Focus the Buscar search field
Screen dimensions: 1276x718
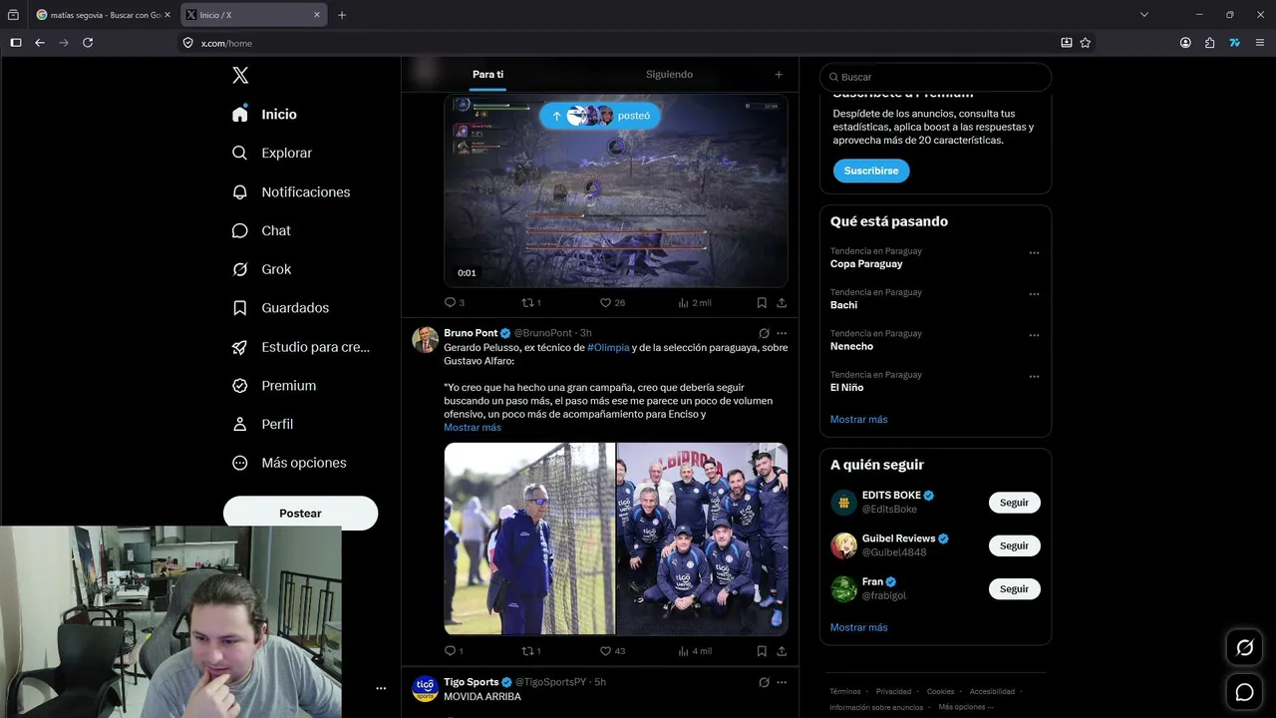[935, 77]
